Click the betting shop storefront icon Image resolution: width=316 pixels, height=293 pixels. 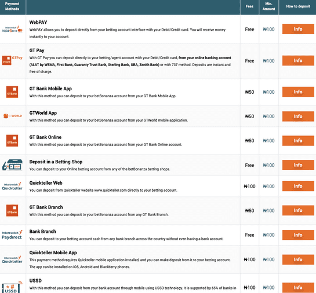pos(12,165)
